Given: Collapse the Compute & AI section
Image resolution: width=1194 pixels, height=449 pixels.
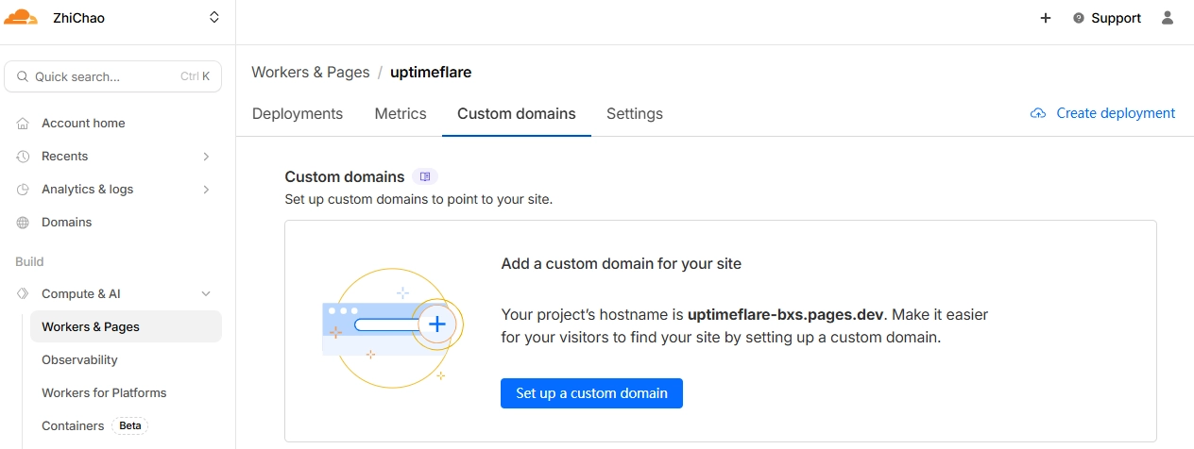Looking at the screenshot, I should click(206, 294).
